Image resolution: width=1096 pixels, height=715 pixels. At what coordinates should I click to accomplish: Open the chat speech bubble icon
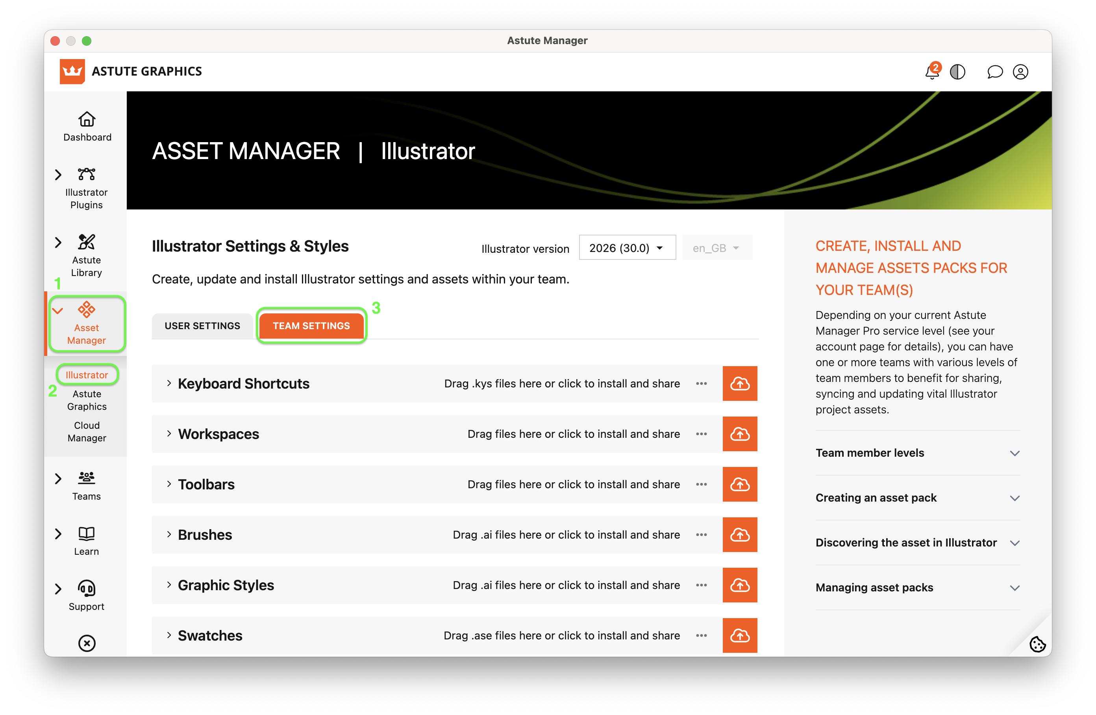coord(994,72)
